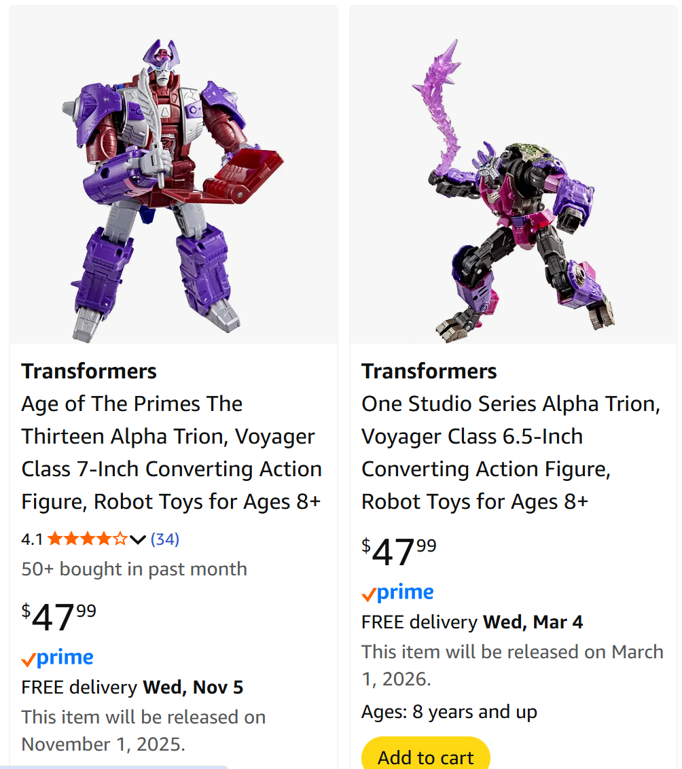This screenshot has width=682, height=769.
Task: Open the Age of The Primes Alpha Trion title
Action: [x=171, y=452]
